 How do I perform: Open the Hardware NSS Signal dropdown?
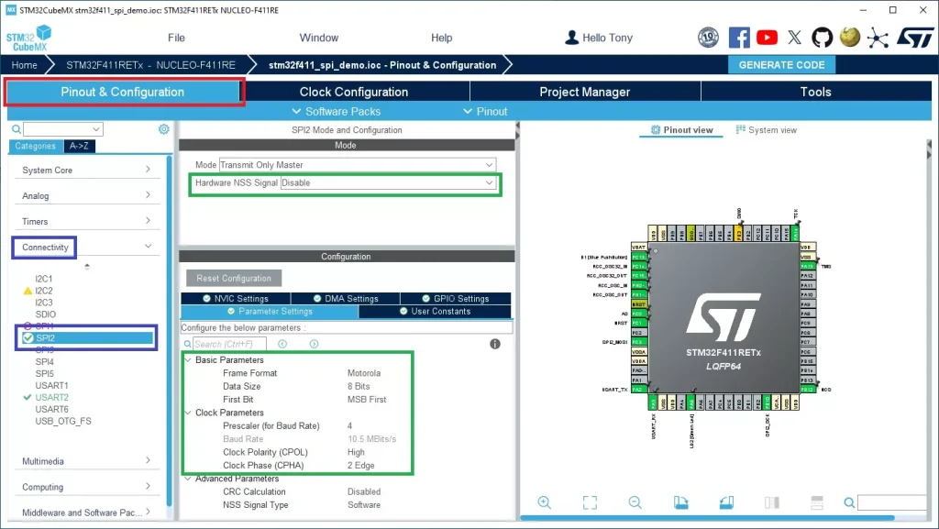click(x=388, y=182)
